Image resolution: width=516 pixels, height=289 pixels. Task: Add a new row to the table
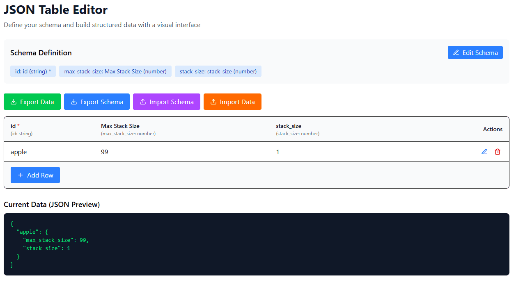35,175
